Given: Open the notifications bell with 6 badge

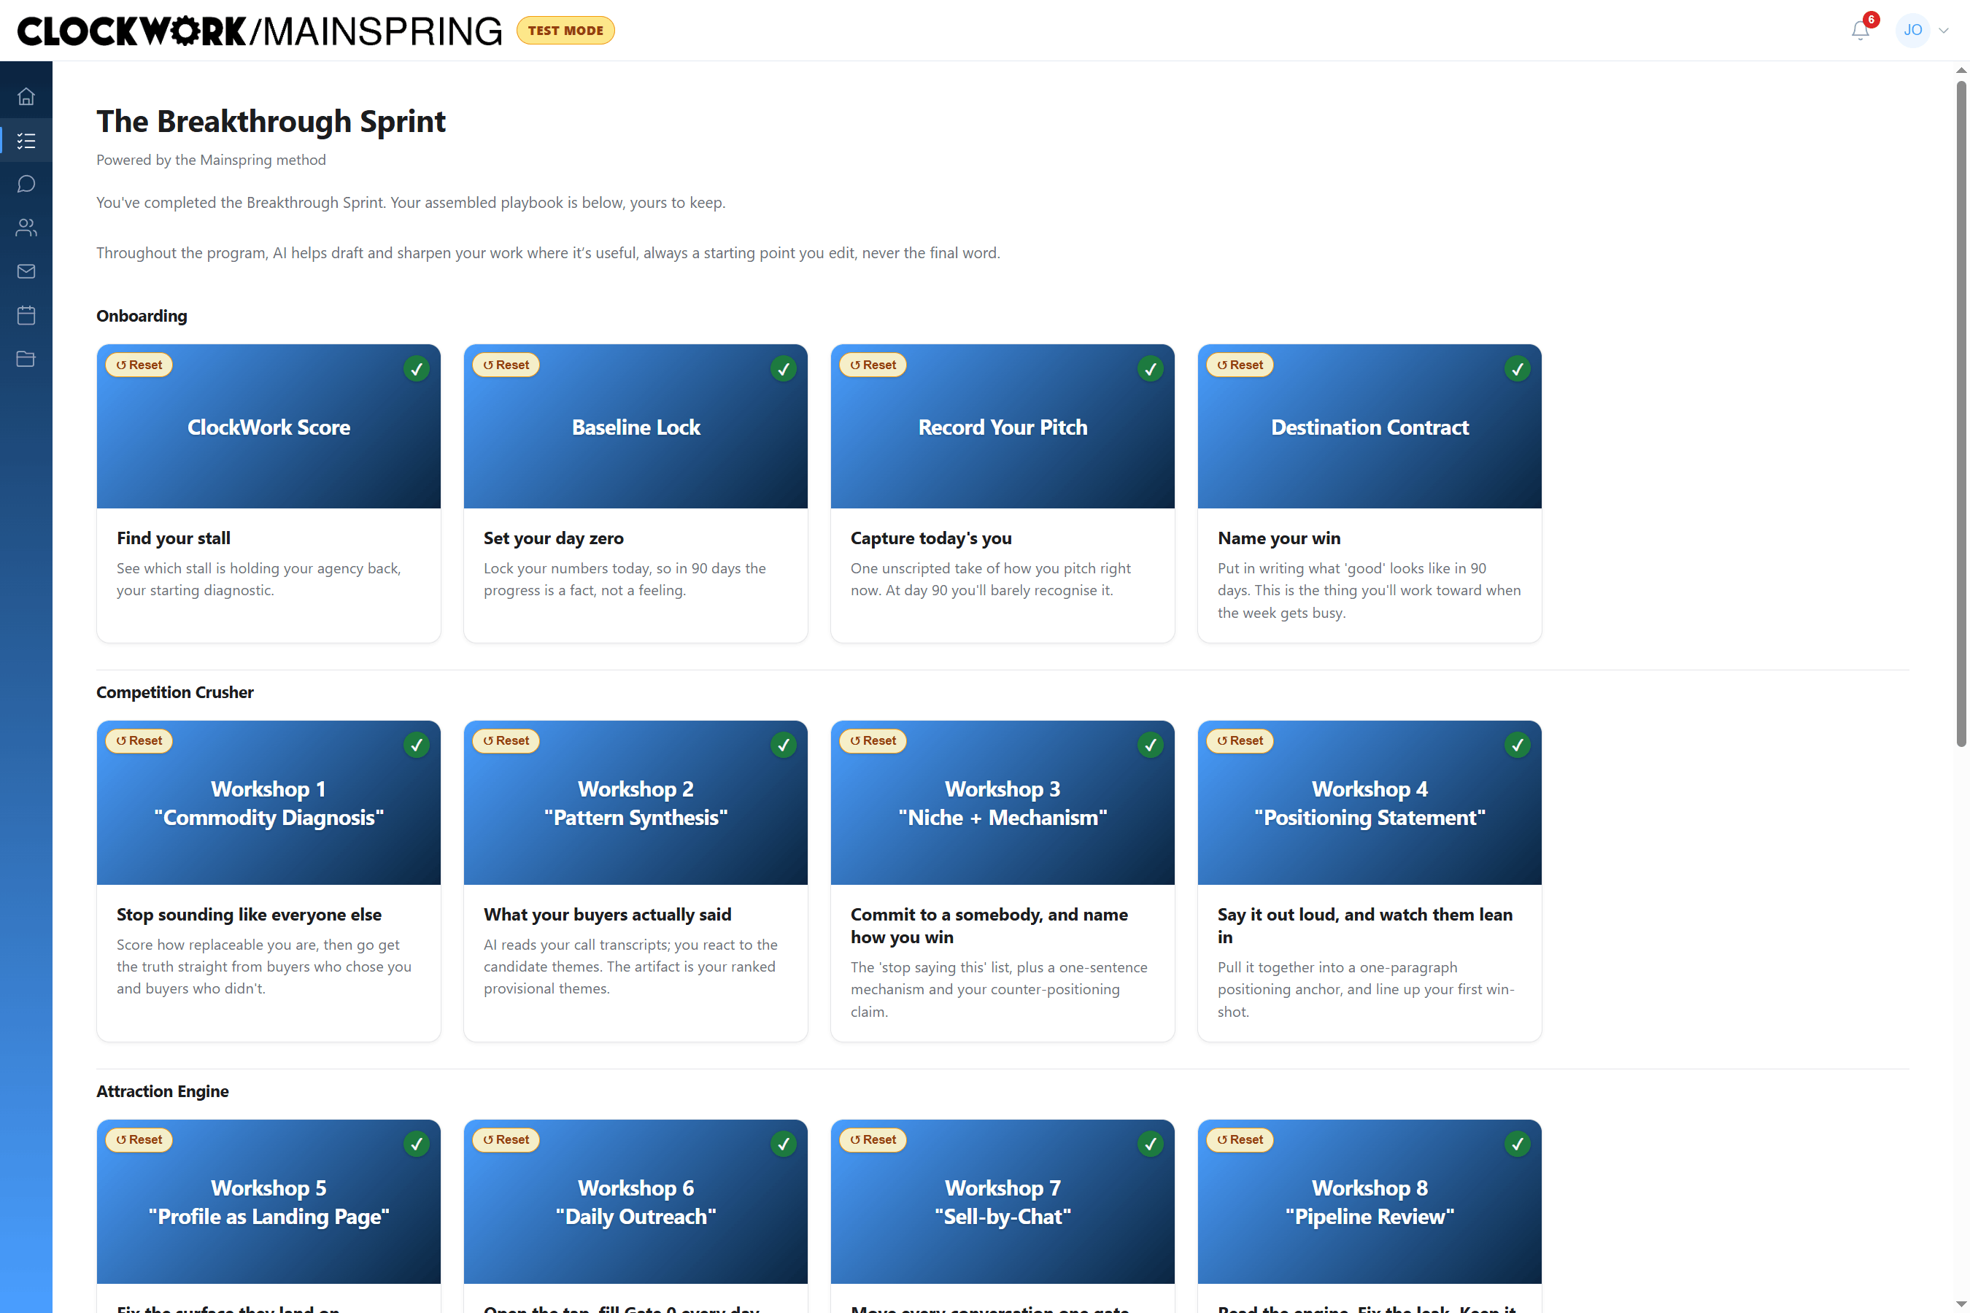Looking at the screenshot, I should tap(1861, 30).
